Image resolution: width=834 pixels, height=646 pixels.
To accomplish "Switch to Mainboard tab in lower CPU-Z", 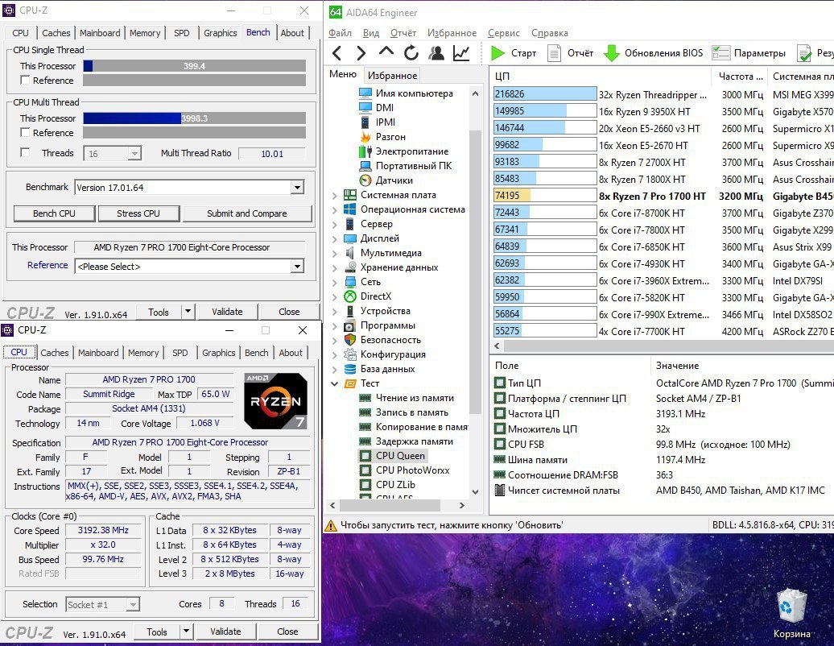I will [98, 353].
